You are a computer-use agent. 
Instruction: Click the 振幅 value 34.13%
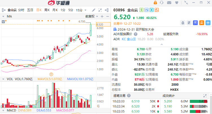(x=139, y=59)
